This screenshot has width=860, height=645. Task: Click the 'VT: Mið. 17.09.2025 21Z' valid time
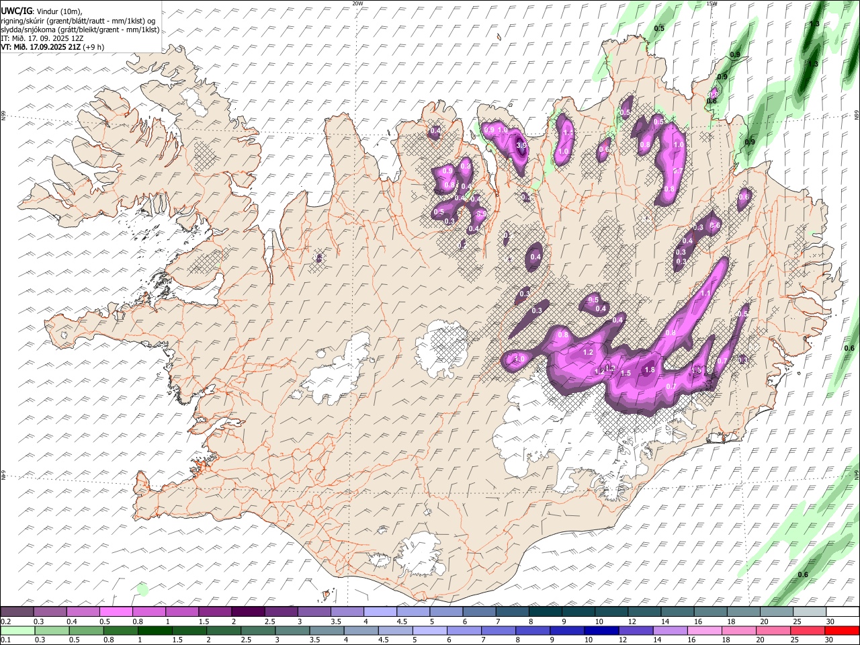pyautogui.click(x=41, y=47)
